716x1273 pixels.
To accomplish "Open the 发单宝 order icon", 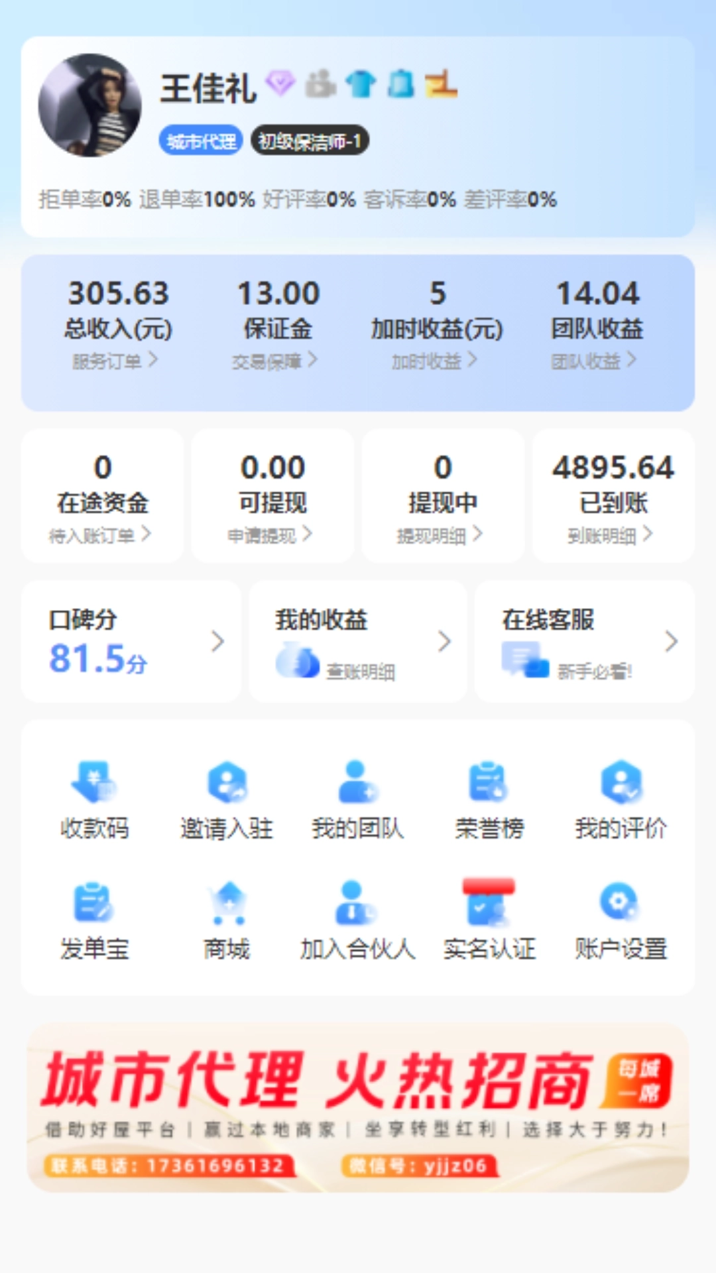I will (x=94, y=903).
